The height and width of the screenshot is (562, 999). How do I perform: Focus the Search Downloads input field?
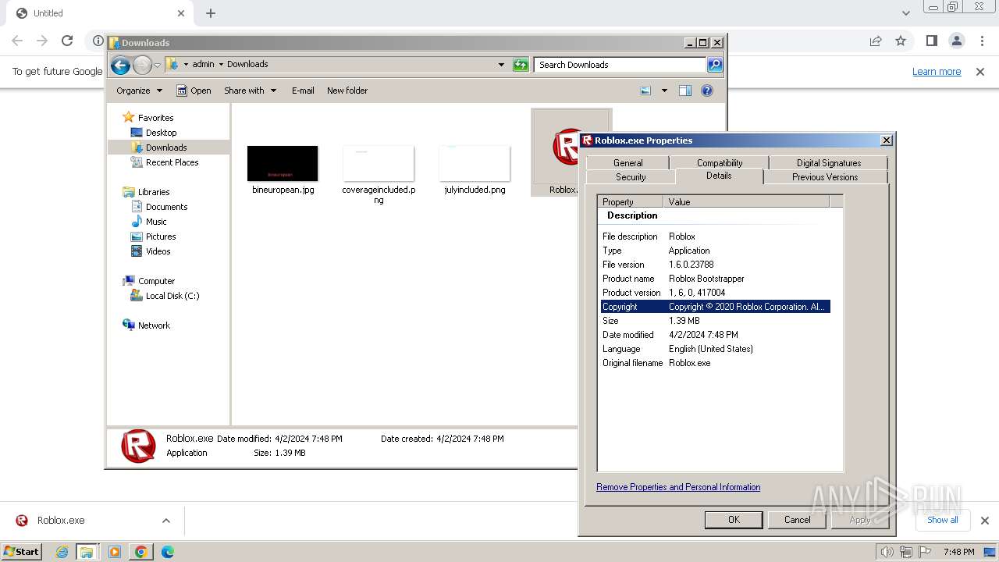pos(620,65)
